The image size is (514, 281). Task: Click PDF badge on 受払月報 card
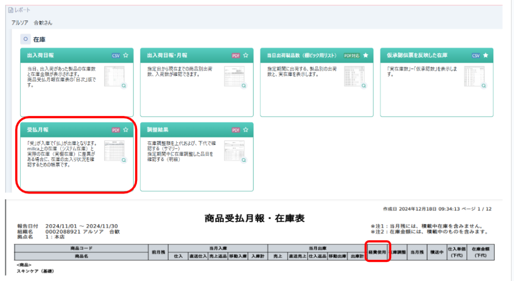116,129
